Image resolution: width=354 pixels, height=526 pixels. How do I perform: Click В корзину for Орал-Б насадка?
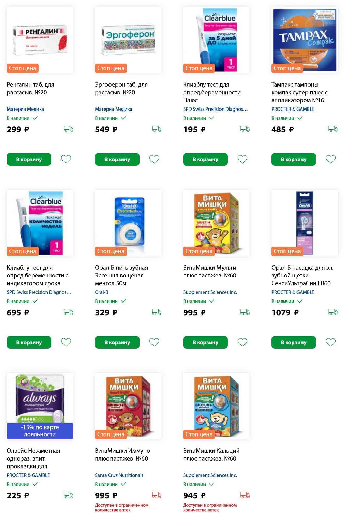tap(294, 342)
